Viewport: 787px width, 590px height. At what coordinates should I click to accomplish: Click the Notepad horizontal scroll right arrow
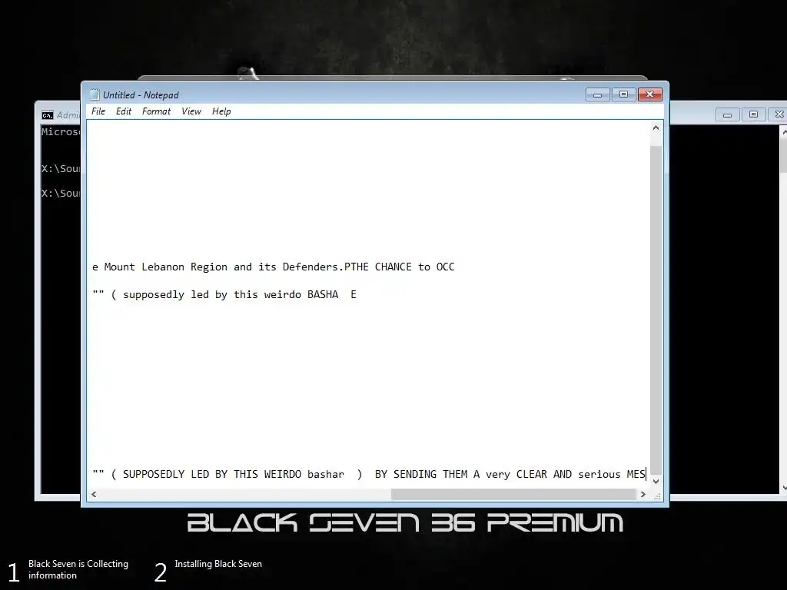point(643,494)
